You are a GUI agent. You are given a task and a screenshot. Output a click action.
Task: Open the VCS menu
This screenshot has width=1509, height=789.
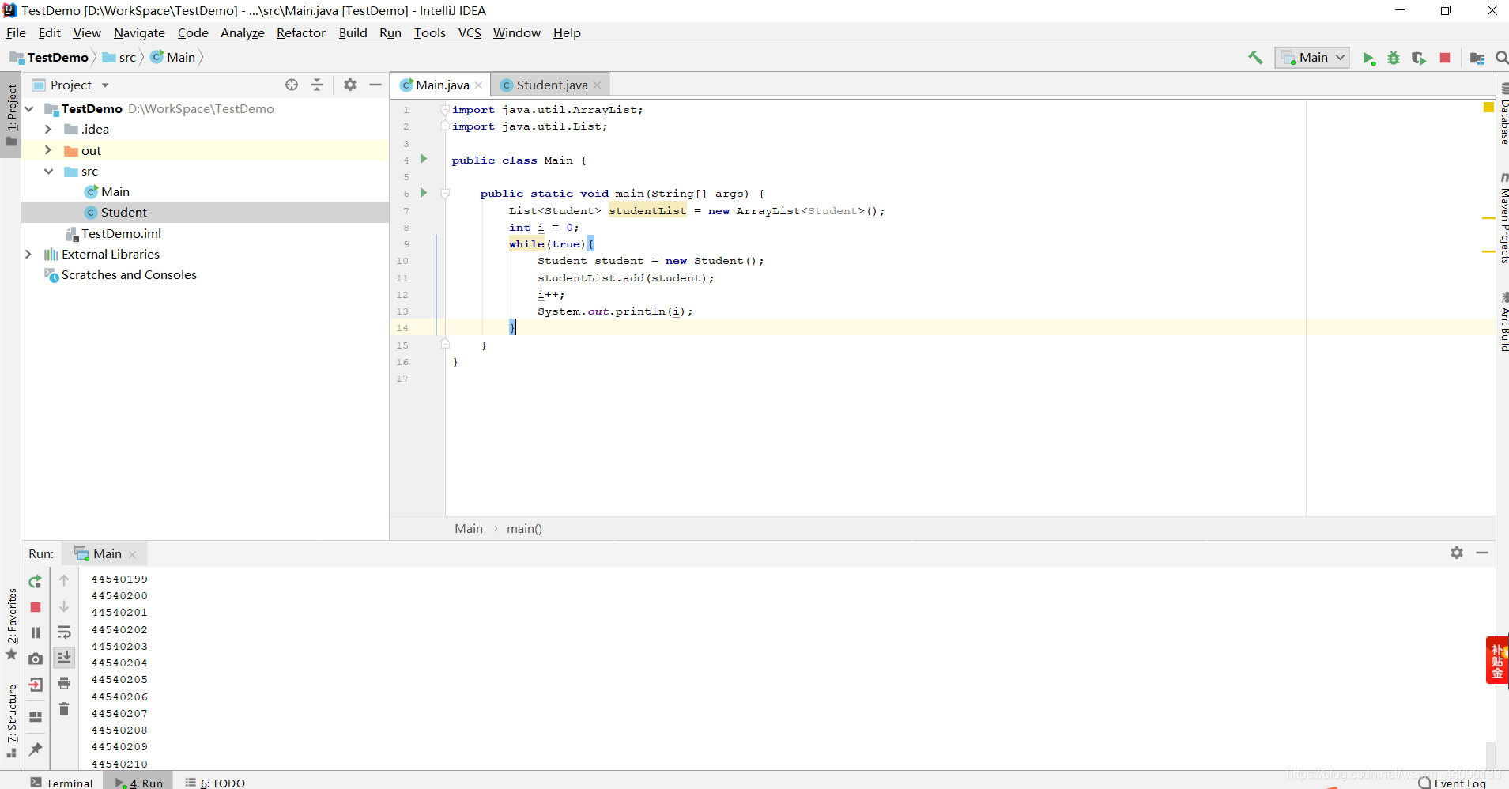click(x=470, y=32)
